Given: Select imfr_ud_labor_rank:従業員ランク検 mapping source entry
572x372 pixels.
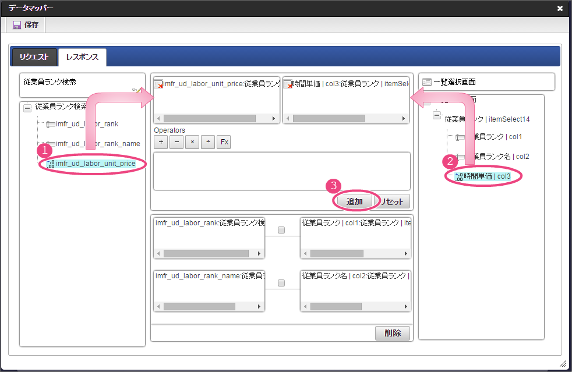Looking at the screenshot, I should click(209, 223).
